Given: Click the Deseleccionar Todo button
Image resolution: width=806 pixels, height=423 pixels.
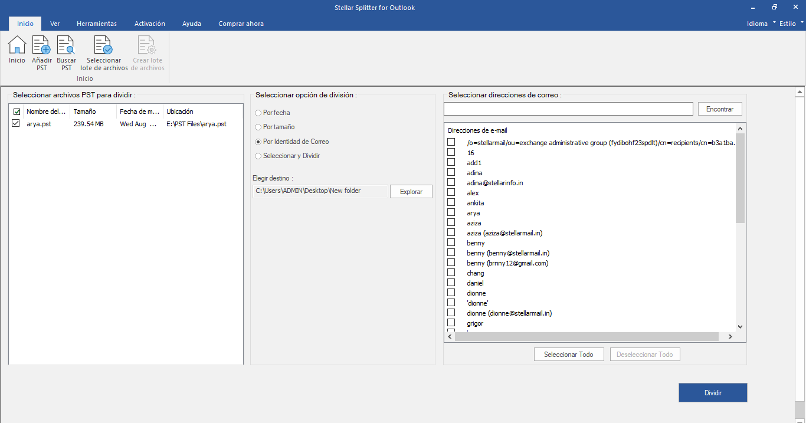Looking at the screenshot, I should coord(645,355).
